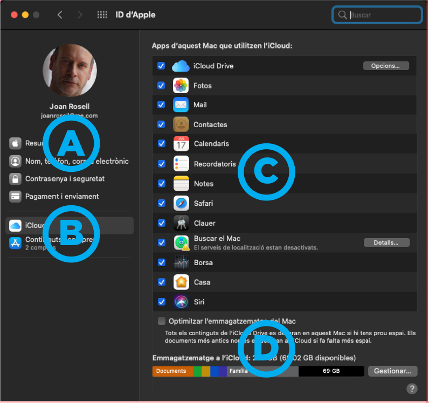Click the Borsa stocks icon
Screen dimensions: 429x403
click(181, 262)
